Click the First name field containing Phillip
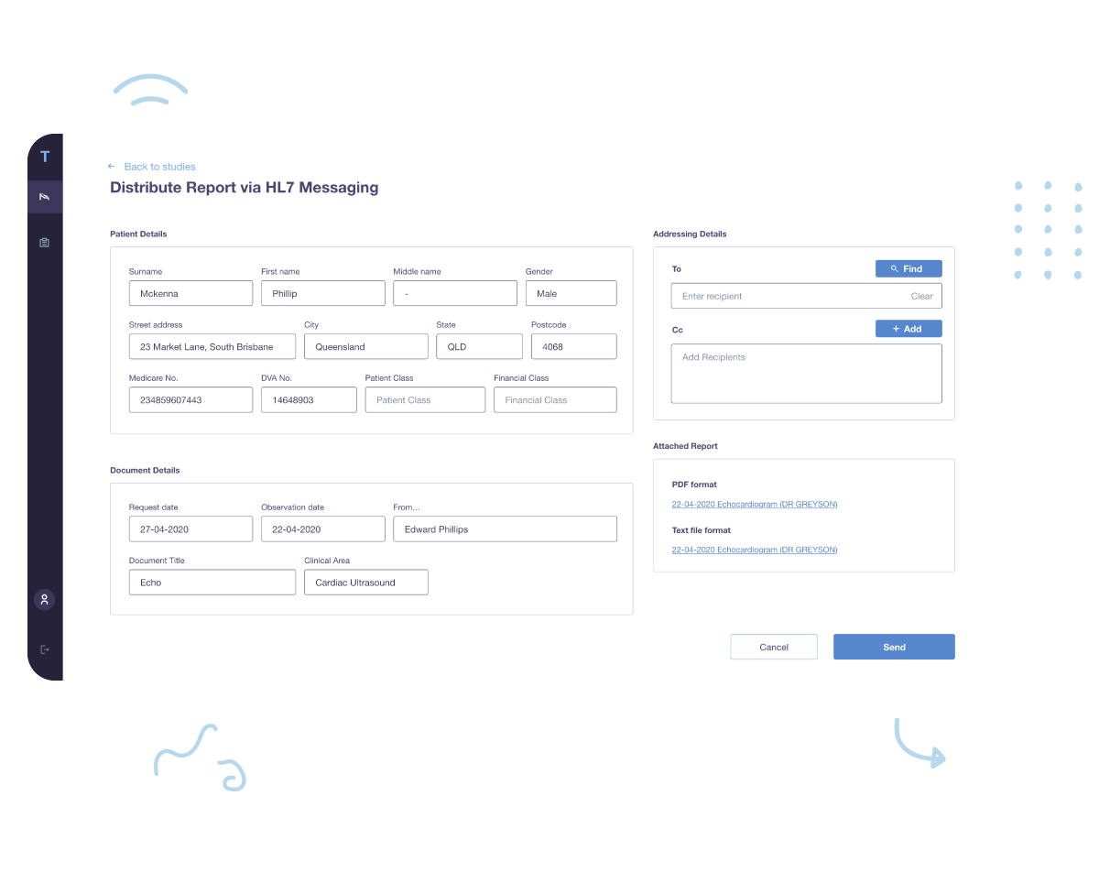1099x872 pixels. pyautogui.click(x=323, y=293)
